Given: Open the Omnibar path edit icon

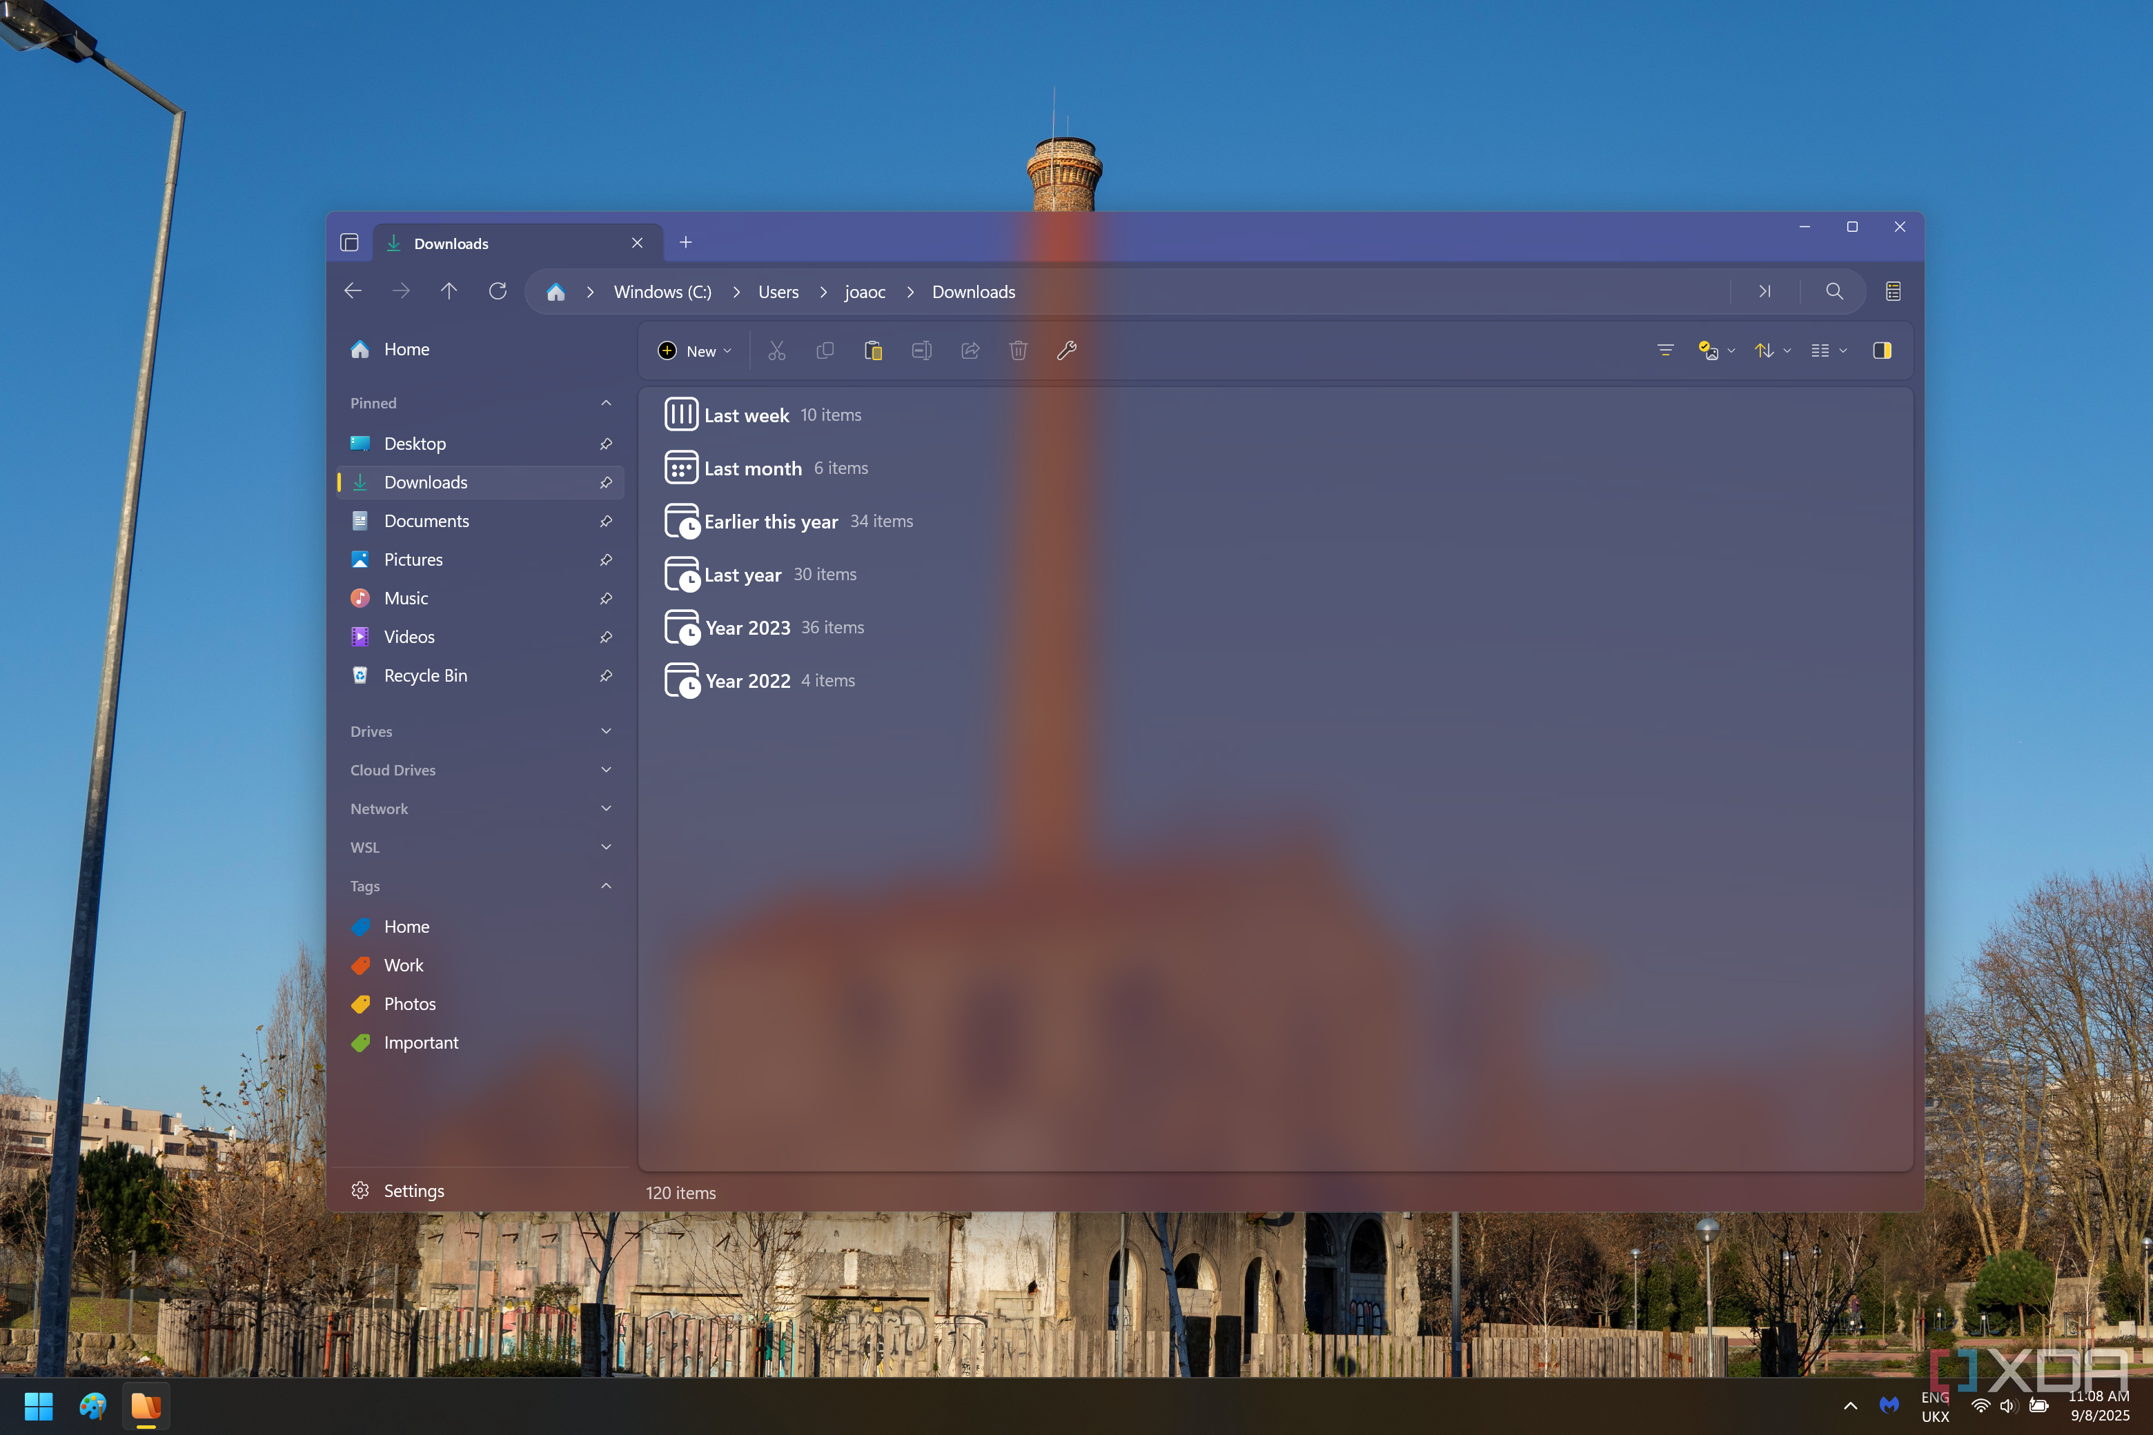Looking at the screenshot, I should (x=1764, y=291).
